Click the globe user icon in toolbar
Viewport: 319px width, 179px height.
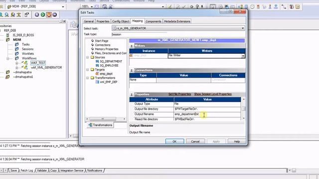pyautogui.click(x=276, y=6)
